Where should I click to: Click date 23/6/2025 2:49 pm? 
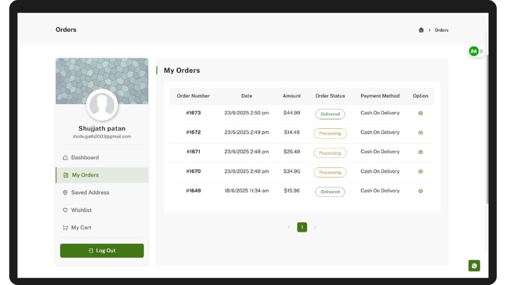point(247,132)
